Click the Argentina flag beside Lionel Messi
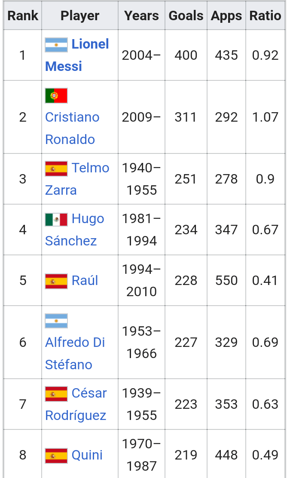The height and width of the screenshot is (478, 287). click(x=56, y=45)
